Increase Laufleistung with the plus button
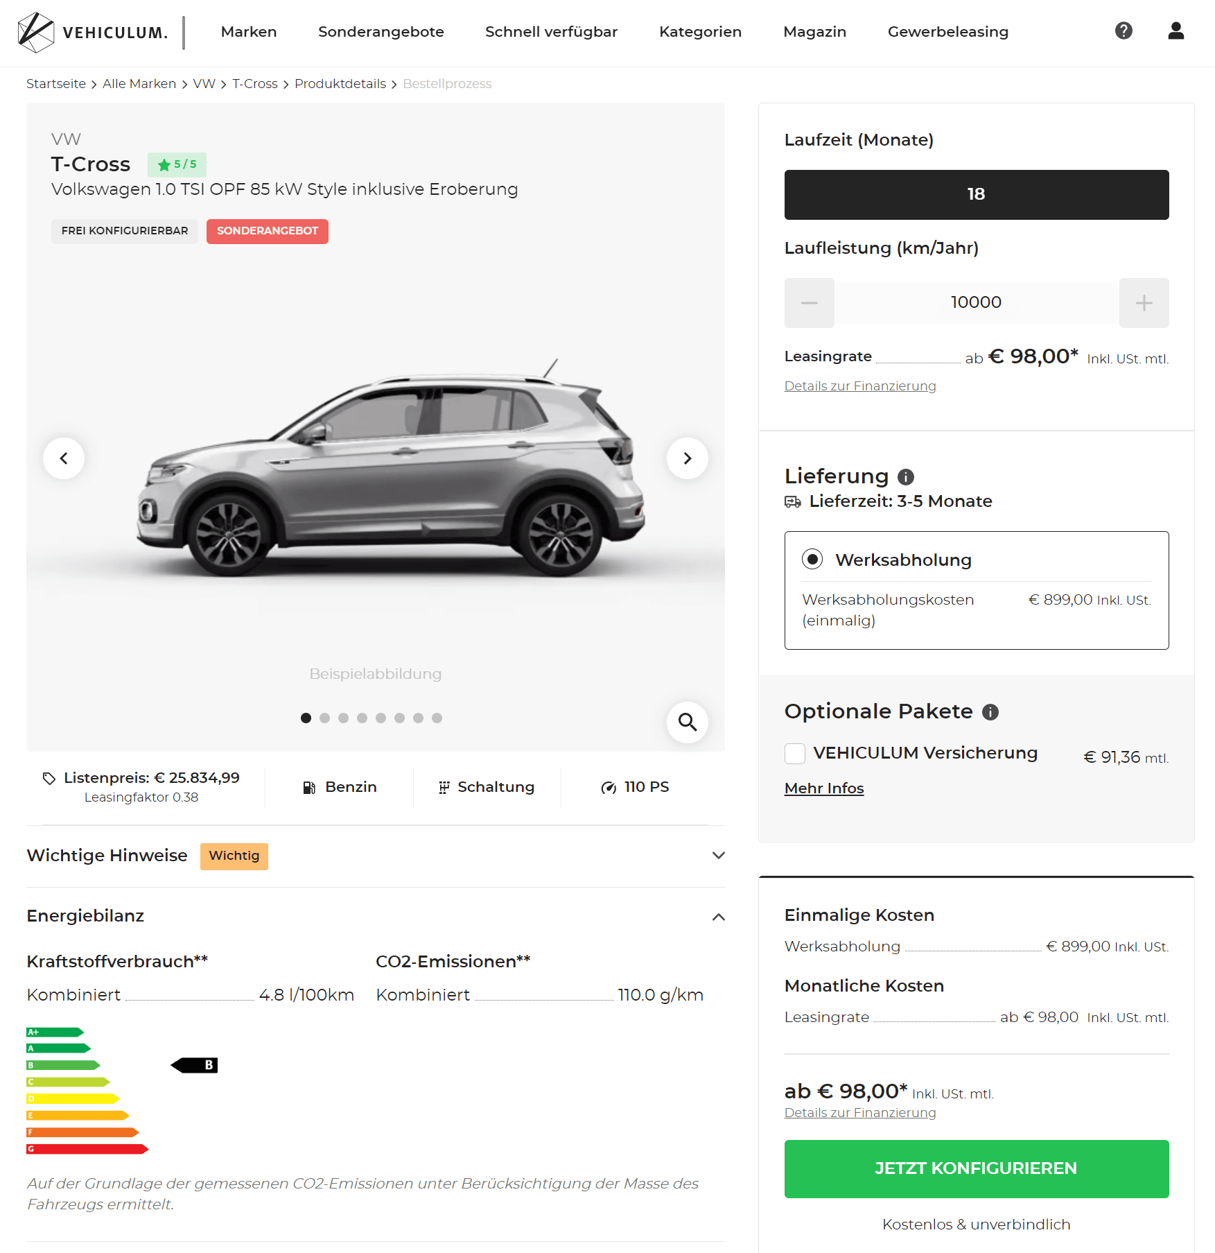Viewport: 1215px width, 1253px height. coord(1144,302)
